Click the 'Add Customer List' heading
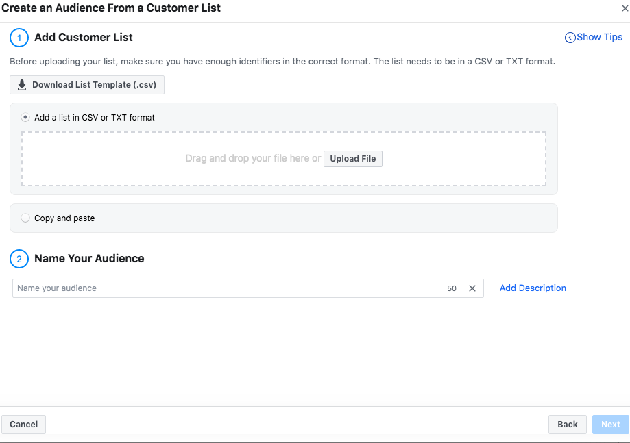This screenshot has height=443, width=630. point(84,37)
